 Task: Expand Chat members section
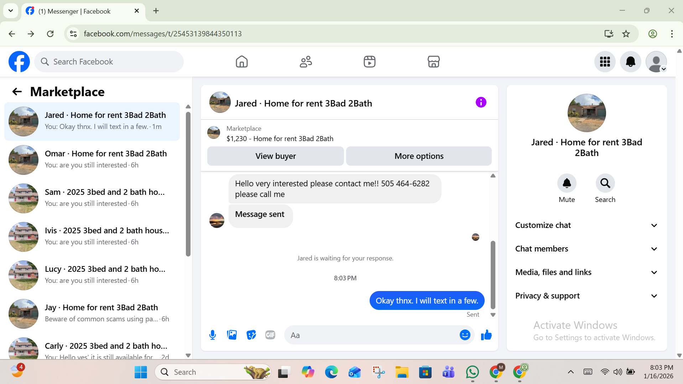(x=586, y=249)
